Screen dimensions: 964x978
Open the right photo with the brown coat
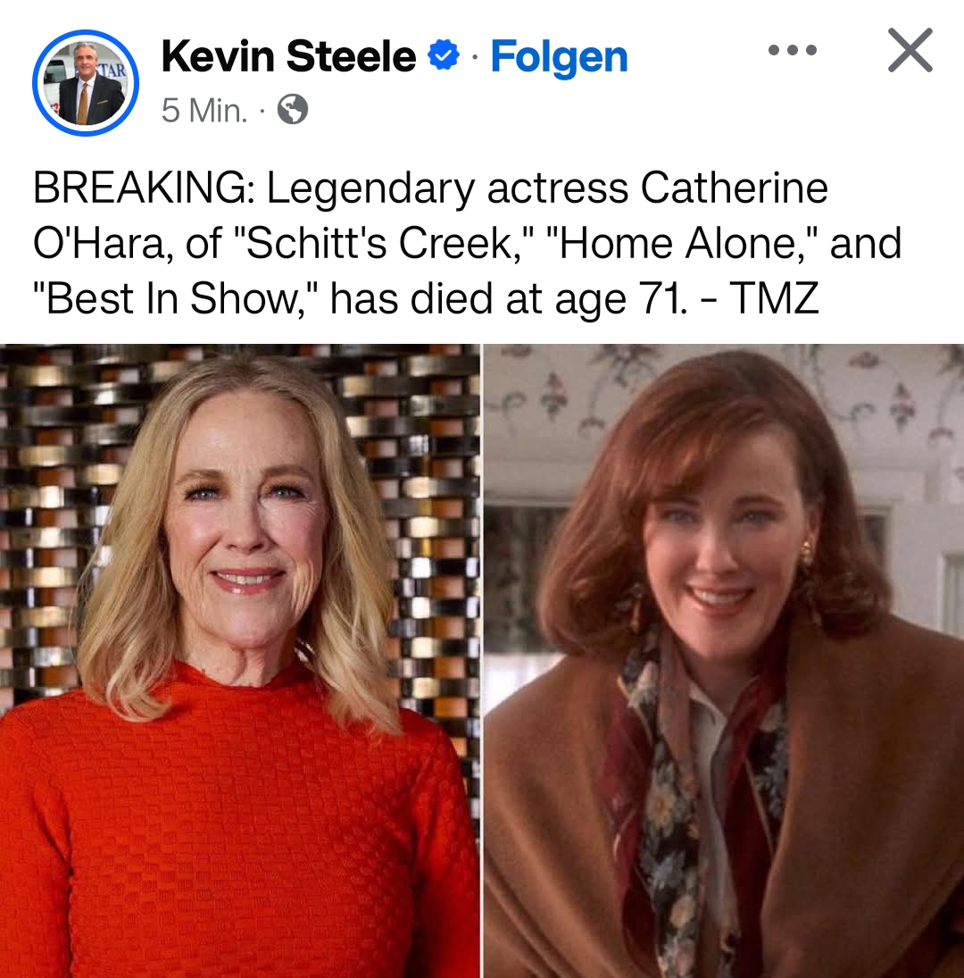click(724, 661)
